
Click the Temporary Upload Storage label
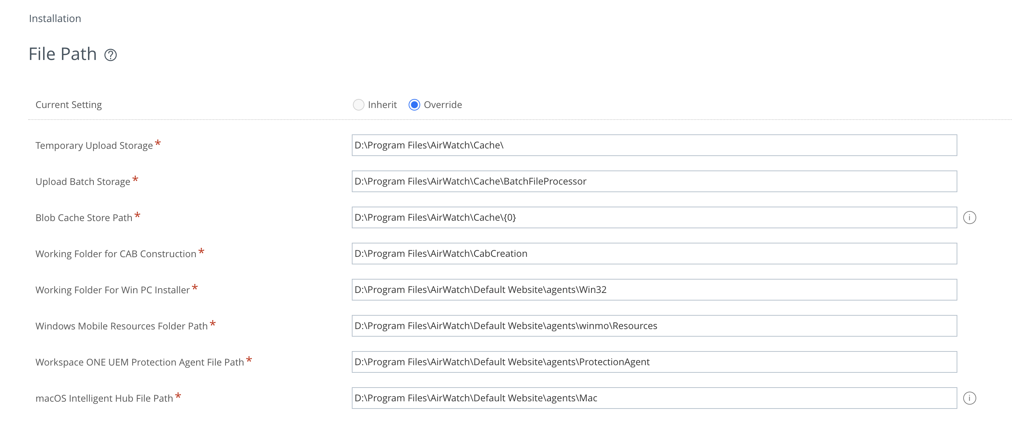94,146
